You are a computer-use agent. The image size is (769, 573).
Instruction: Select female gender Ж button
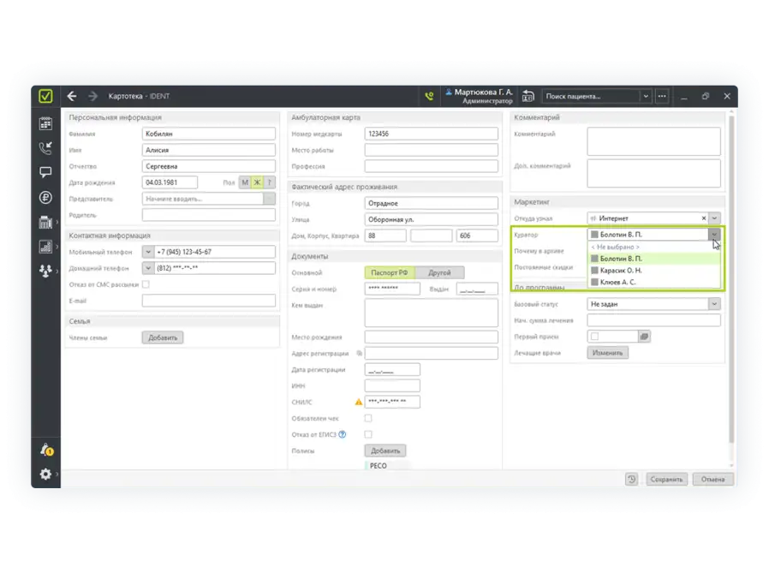coord(256,182)
